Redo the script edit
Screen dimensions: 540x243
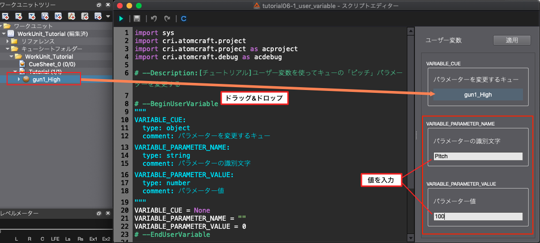pos(167,18)
